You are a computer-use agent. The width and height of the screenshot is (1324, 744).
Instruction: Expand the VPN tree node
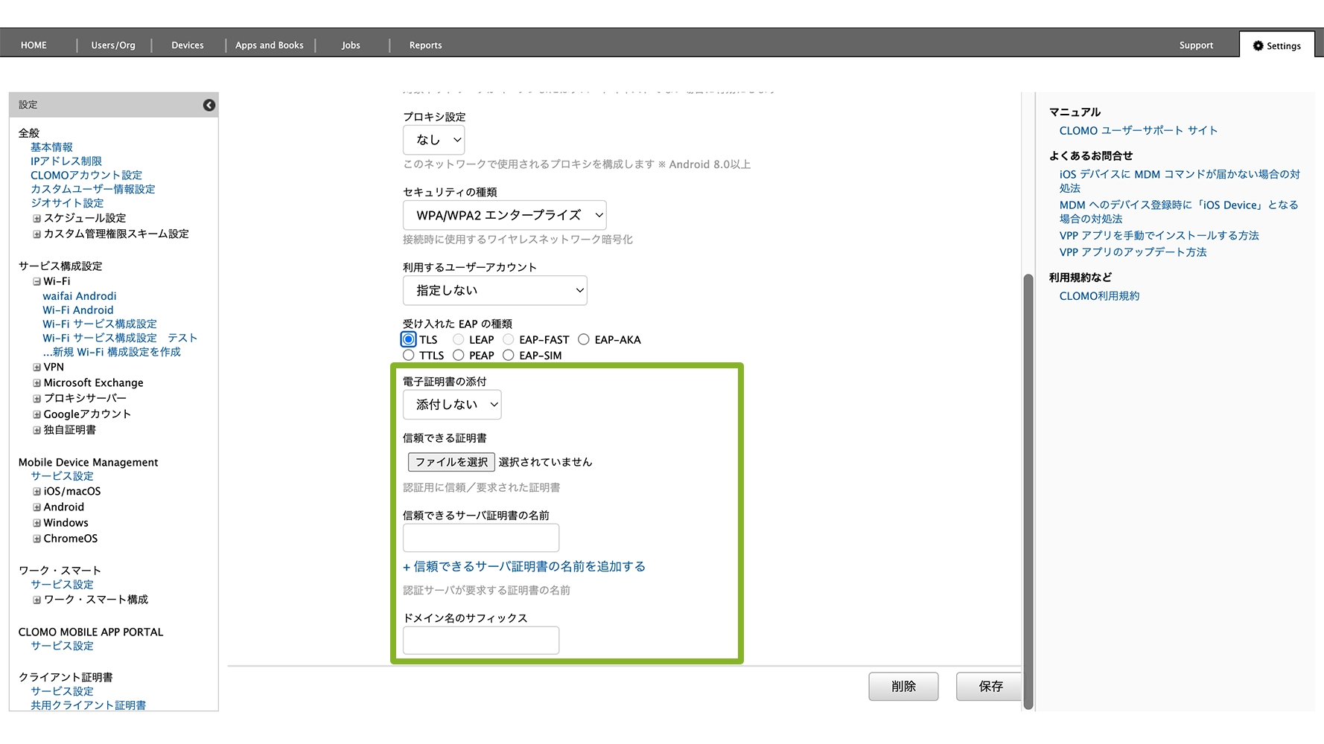coord(36,368)
